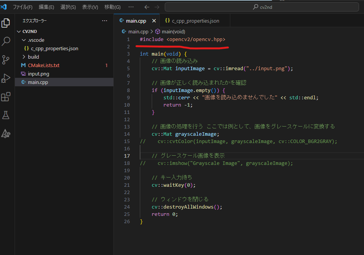Click the input.png image file icon

[x=23, y=74]
